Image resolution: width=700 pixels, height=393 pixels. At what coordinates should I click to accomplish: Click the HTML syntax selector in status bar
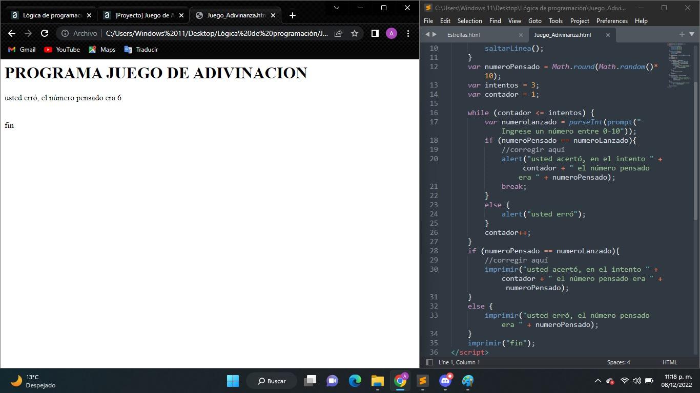670,362
